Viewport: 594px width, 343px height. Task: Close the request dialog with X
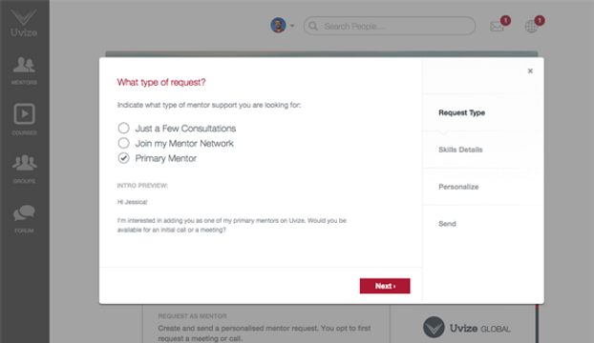530,71
